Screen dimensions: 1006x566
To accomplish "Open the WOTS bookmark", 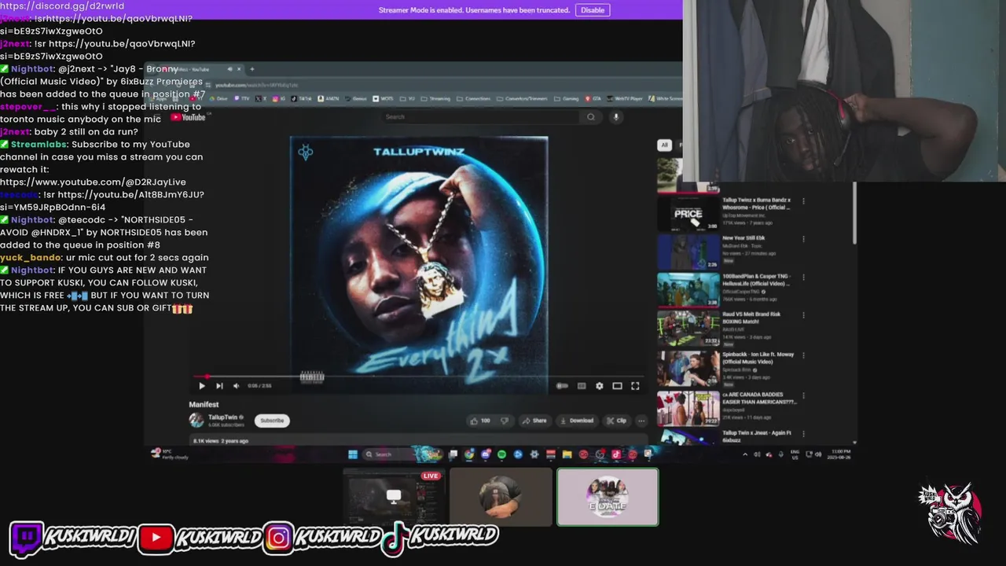I will tap(384, 99).
